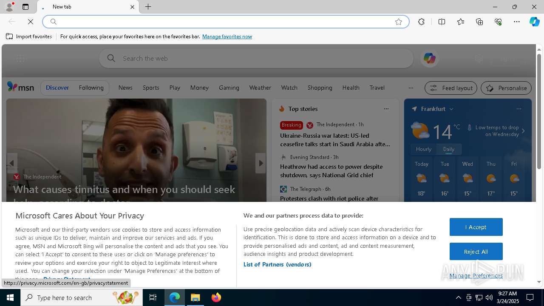
Task: Open Manage Preferences link
Action: [x=476, y=276]
